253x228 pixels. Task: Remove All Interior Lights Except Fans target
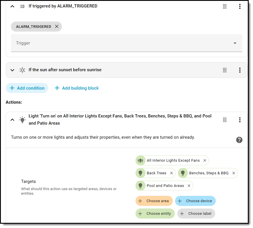[205, 161]
